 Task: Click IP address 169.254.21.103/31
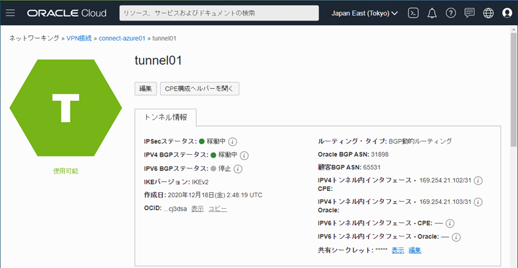445,202
